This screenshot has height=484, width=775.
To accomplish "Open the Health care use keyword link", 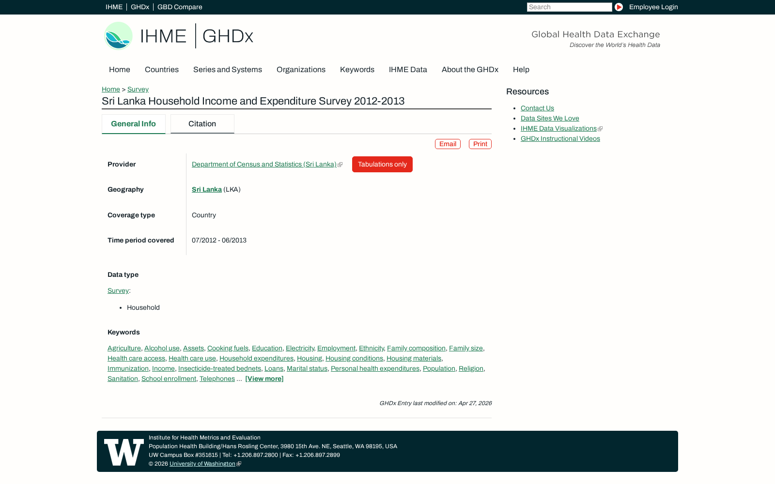I will tap(192, 359).
